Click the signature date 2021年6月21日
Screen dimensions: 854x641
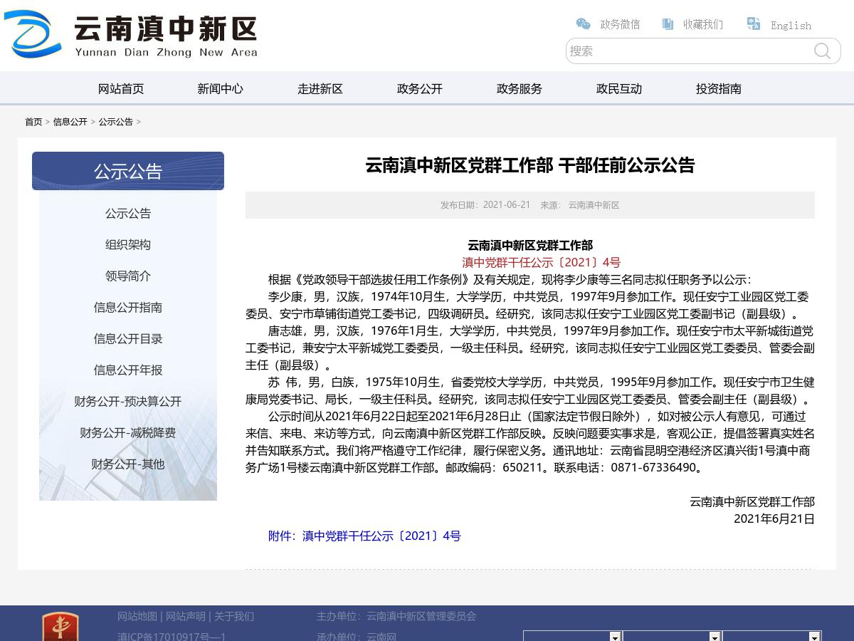pyautogui.click(x=774, y=519)
